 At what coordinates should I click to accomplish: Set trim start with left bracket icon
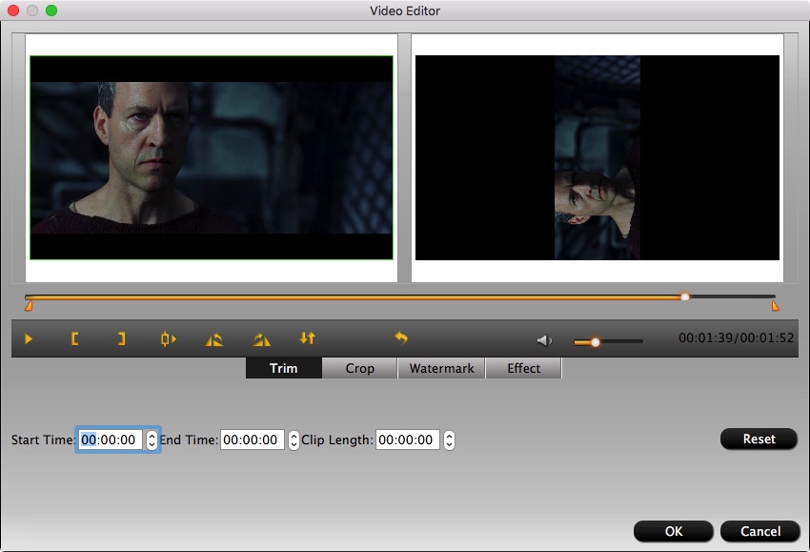[74, 338]
